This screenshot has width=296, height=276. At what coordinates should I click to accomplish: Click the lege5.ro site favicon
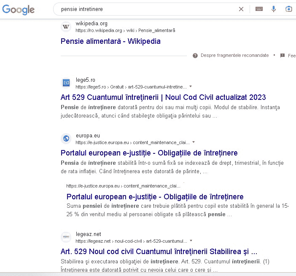coord(66,83)
